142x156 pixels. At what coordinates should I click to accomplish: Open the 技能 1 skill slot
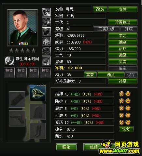(9, 72)
